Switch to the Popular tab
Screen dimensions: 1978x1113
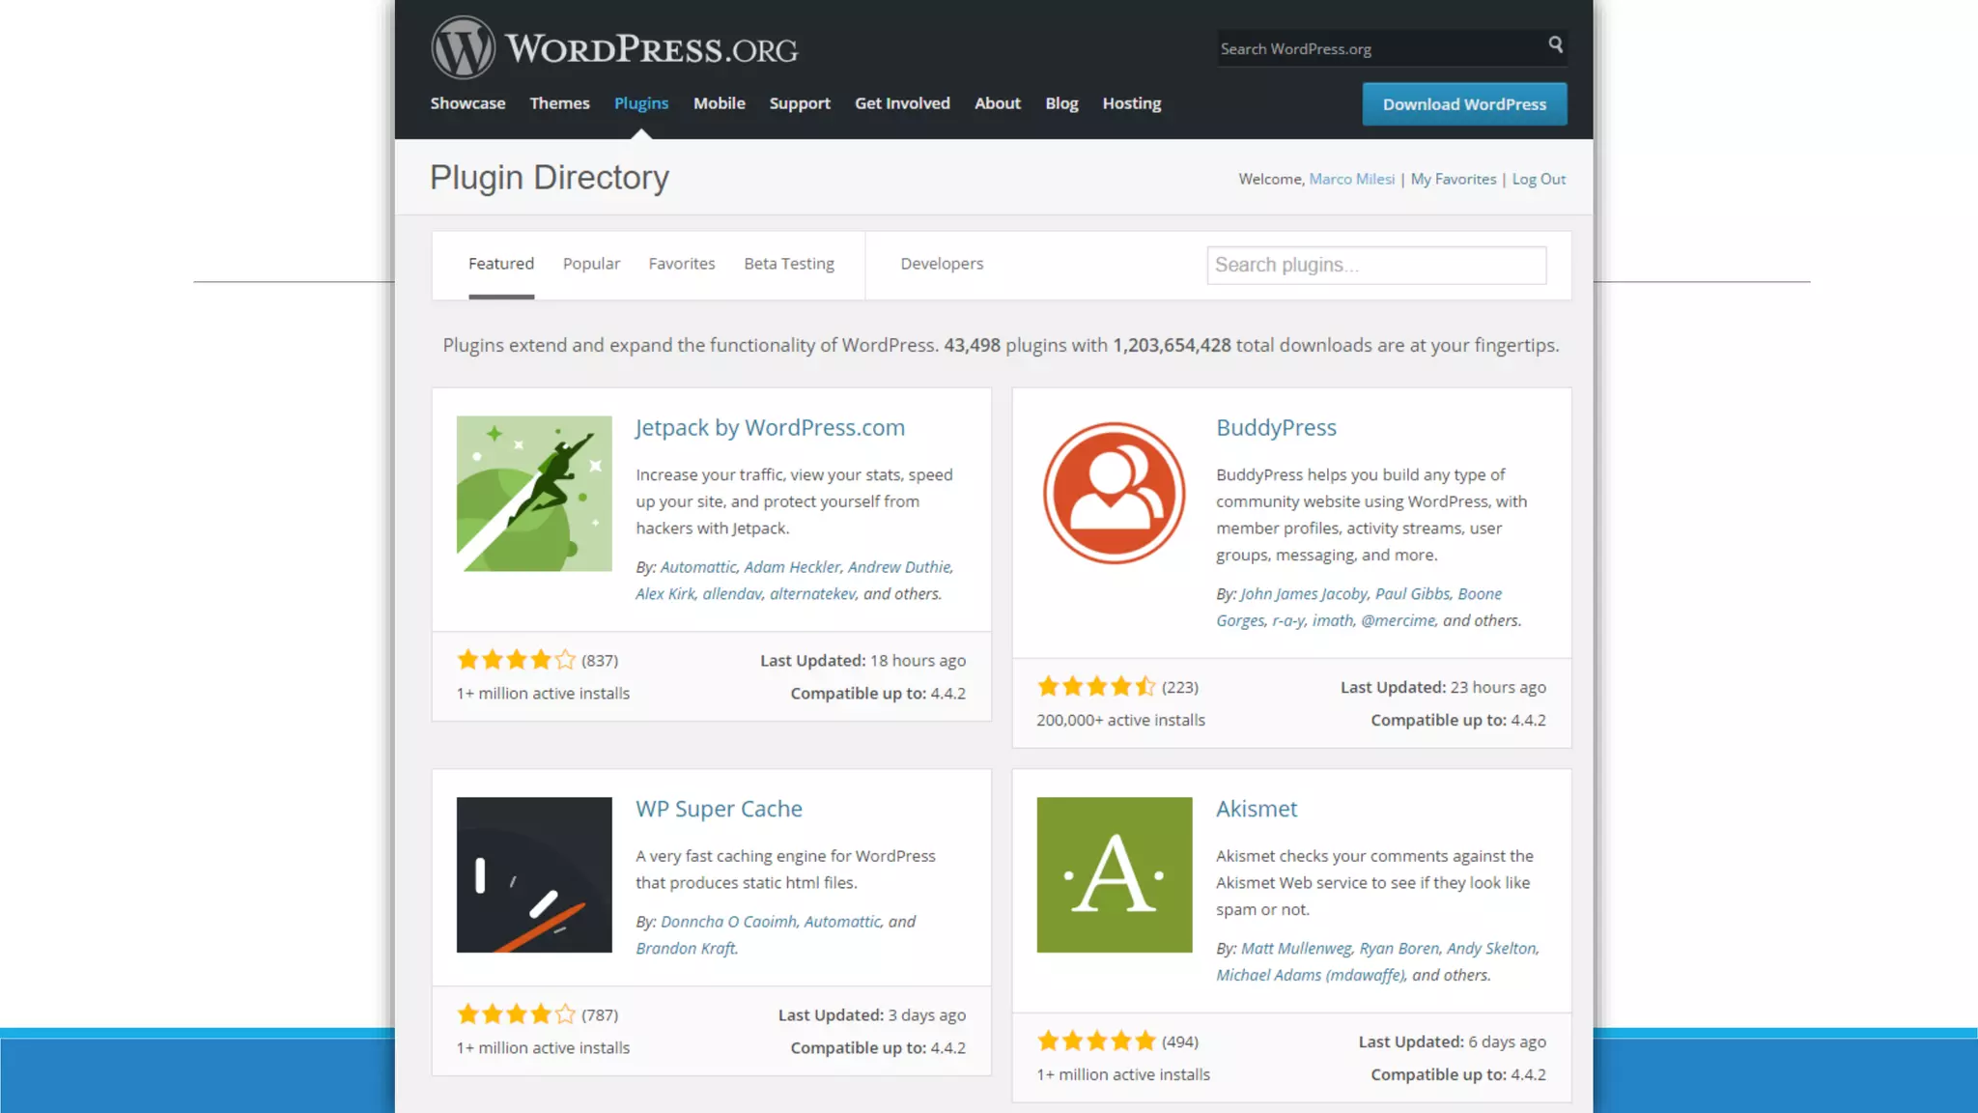pyautogui.click(x=591, y=264)
